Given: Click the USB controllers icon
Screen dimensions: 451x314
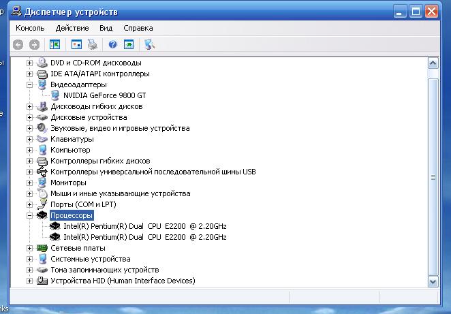Looking at the screenshot, I should click(x=42, y=172).
